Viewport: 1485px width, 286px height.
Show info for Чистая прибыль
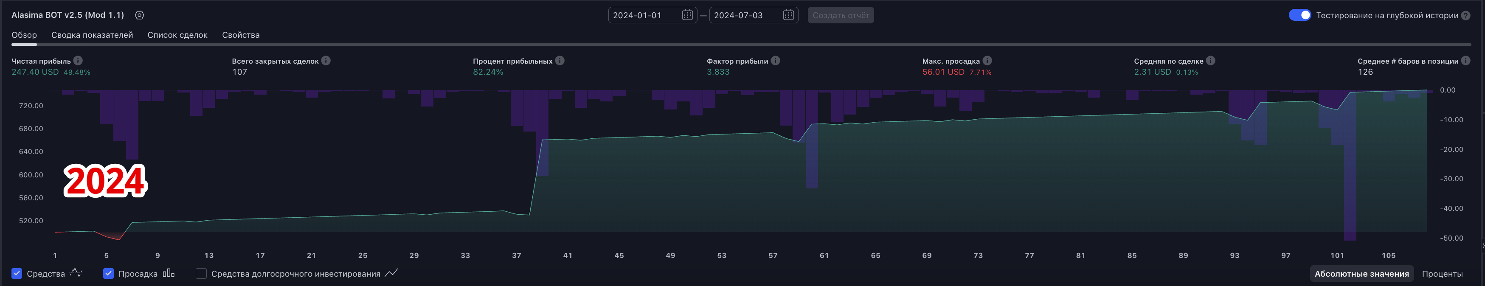point(78,61)
